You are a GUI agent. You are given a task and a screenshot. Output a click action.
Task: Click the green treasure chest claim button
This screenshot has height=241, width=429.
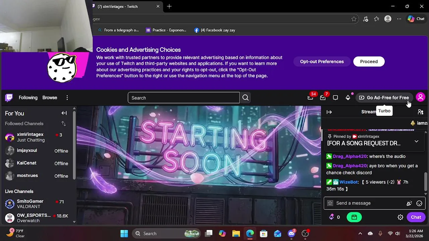point(354,217)
